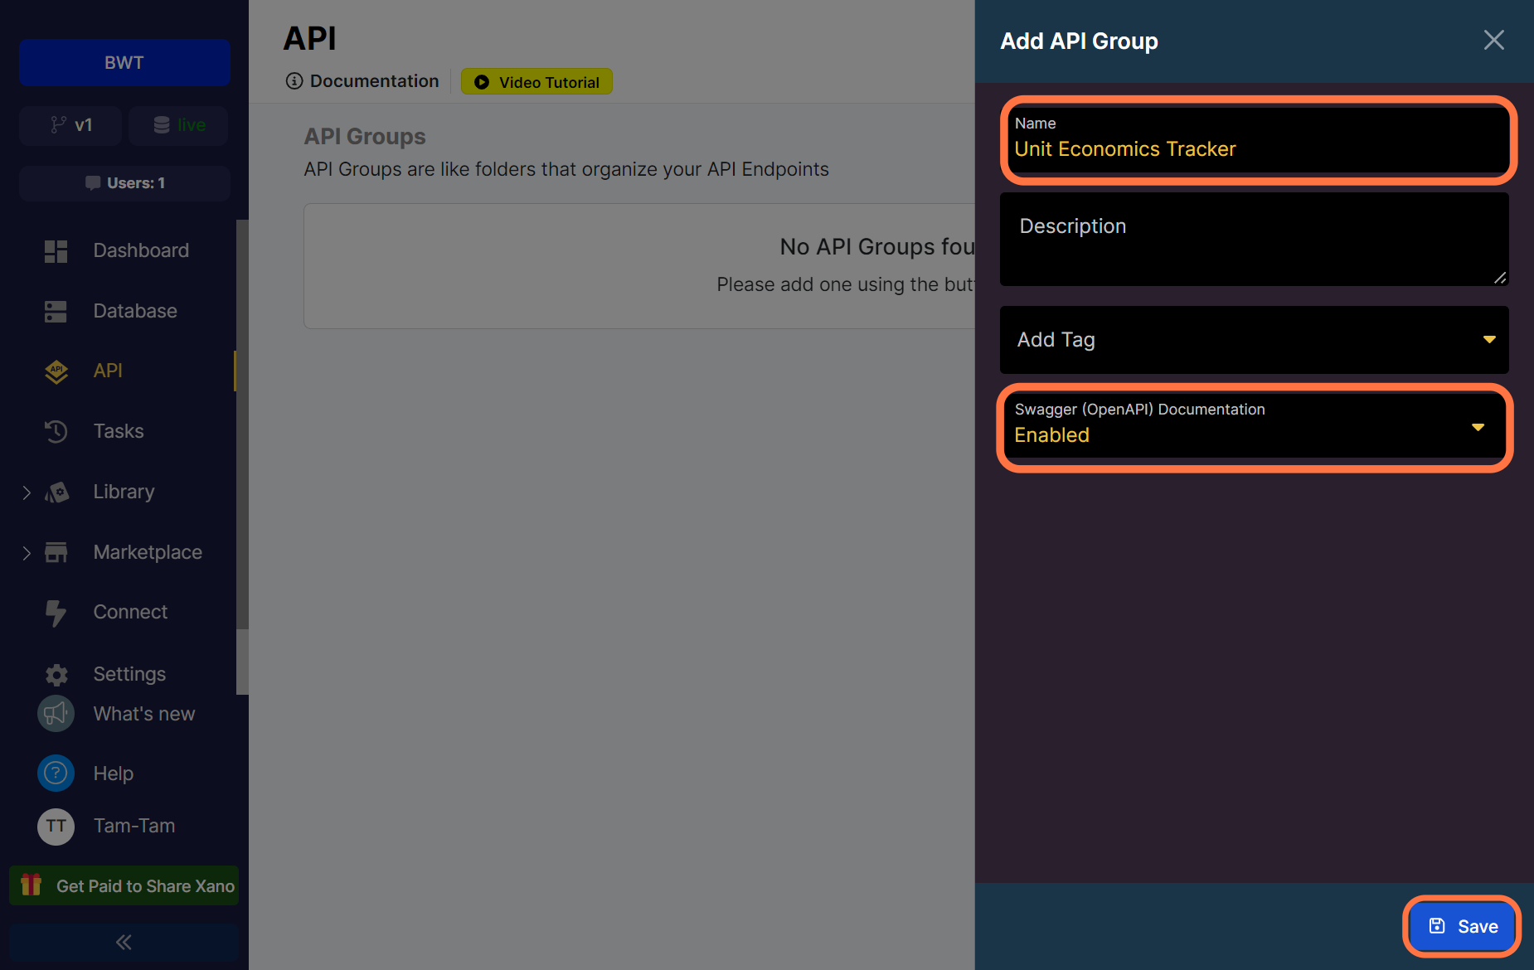The height and width of the screenshot is (970, 1534).
Task: Click the Library label
Action: point(124,492)
